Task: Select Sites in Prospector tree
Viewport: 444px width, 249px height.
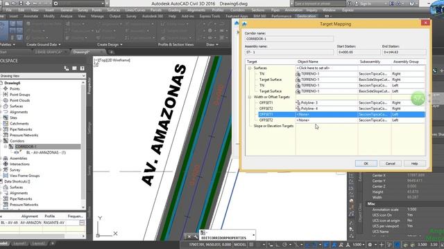Action: pyautogui.click(x=13, y=118)
